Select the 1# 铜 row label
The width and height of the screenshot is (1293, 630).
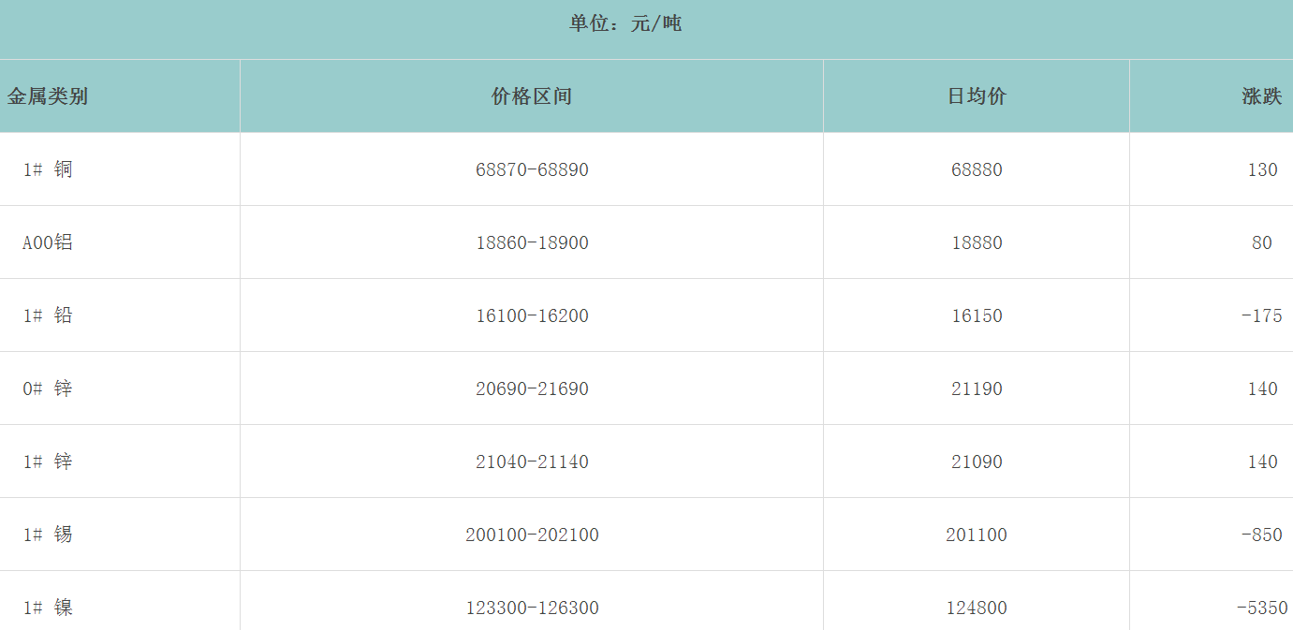[x=48, y=169]
